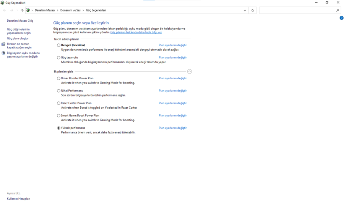Image resolution: width=344 pixels, height=204 pixels.
Task: Open the blue Help icon
Action: pos(341,18)
